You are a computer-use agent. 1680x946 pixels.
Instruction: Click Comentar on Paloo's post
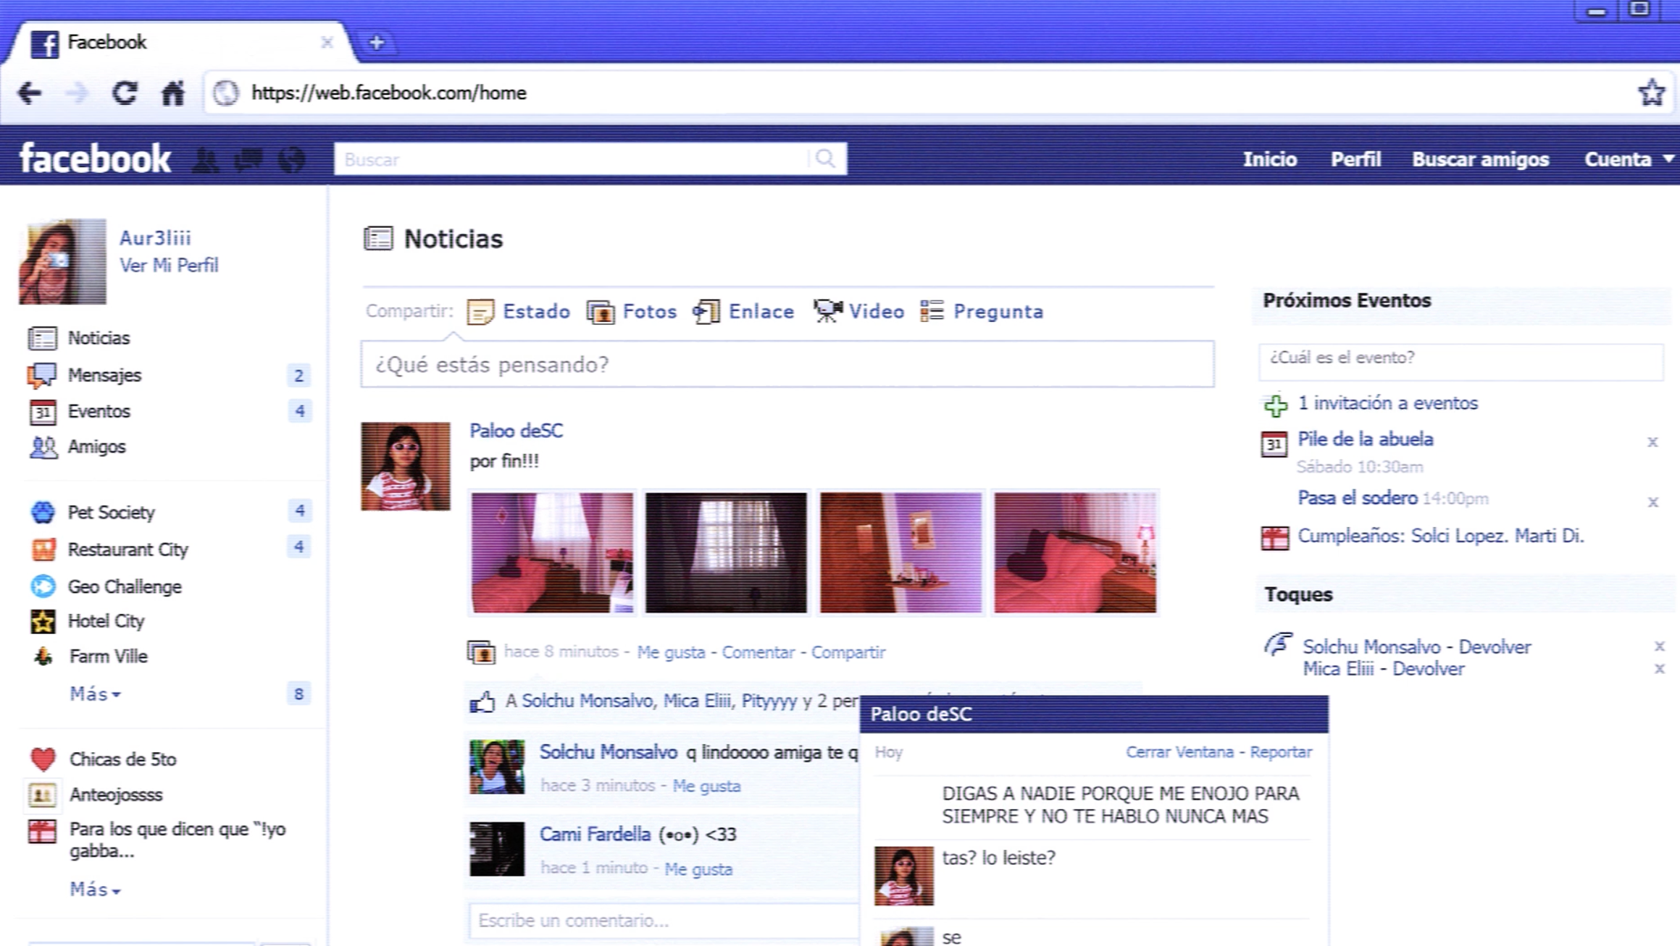click(758, 652)
